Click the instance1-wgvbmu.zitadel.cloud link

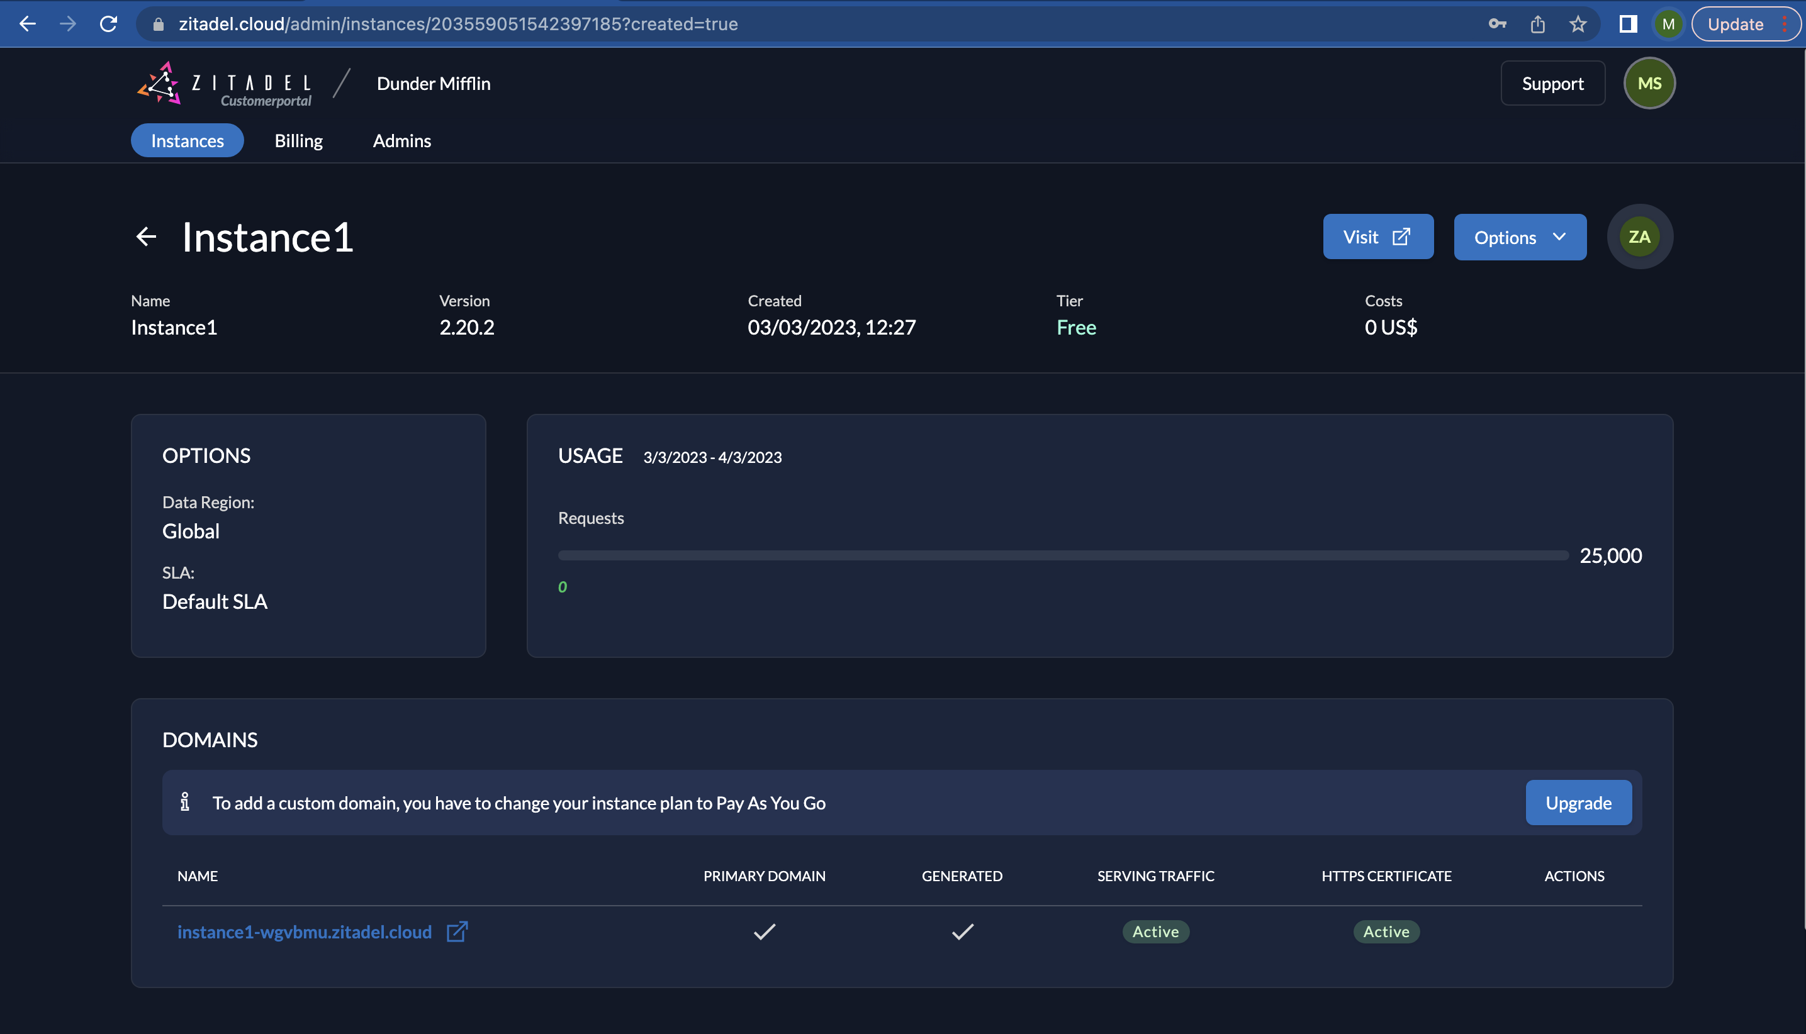(x=303, y=931)
